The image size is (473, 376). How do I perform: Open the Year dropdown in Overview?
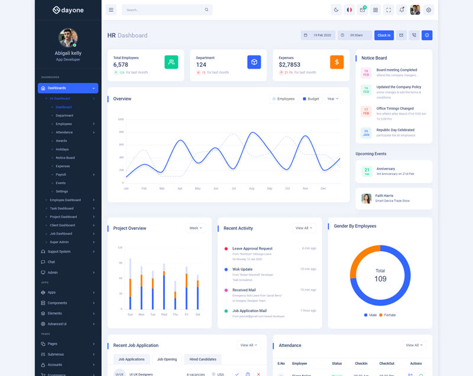[333, 99]
